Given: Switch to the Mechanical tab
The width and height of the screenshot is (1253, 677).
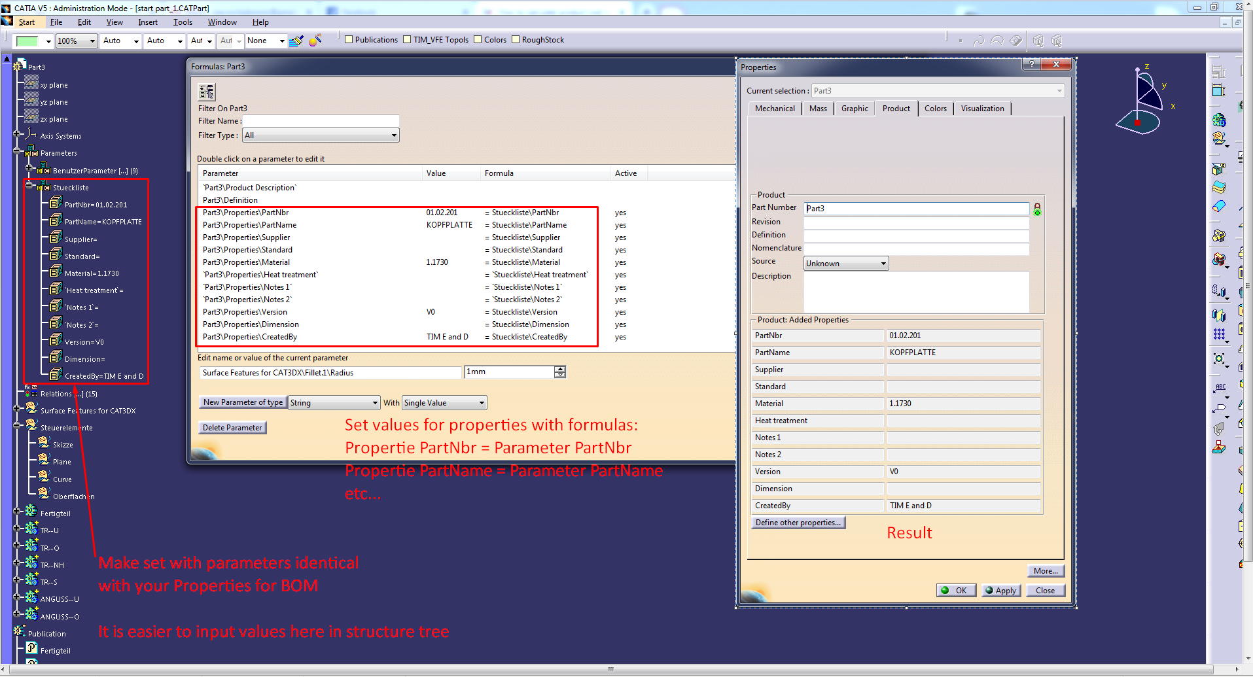Looking at the screenshot, I should (x=775, y=109).
